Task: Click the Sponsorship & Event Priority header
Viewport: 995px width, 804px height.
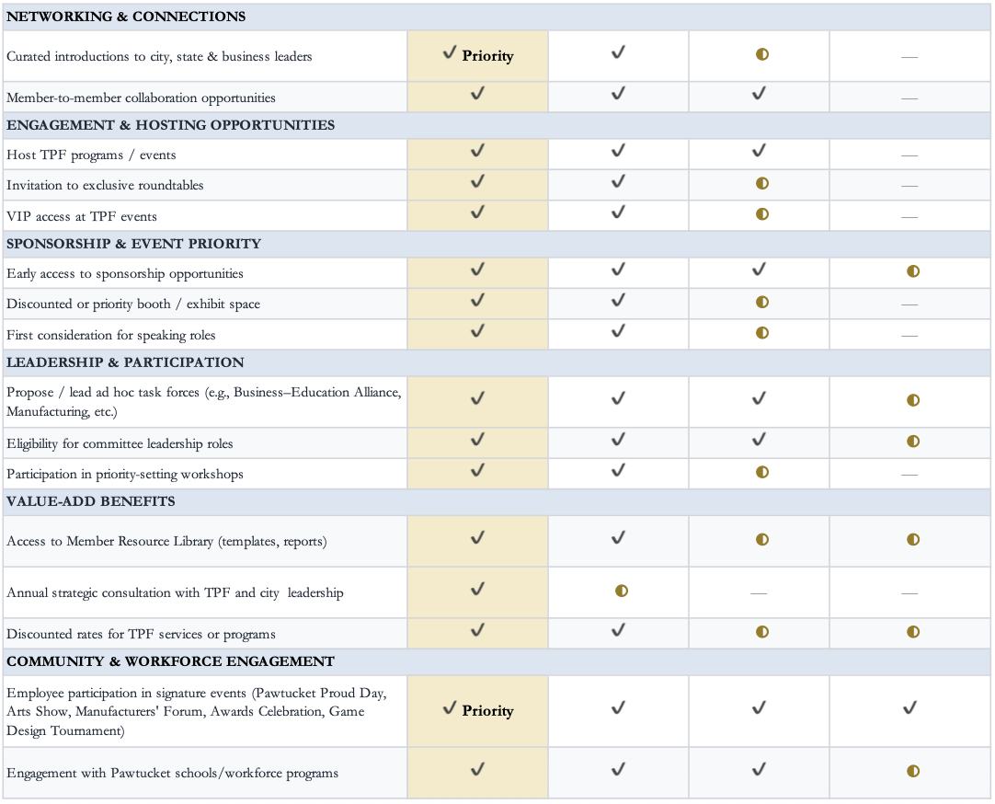Action: coord(497,244)
